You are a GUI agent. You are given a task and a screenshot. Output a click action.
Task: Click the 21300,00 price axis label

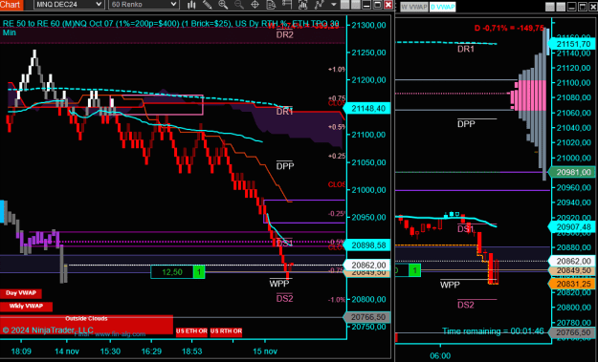368,25
